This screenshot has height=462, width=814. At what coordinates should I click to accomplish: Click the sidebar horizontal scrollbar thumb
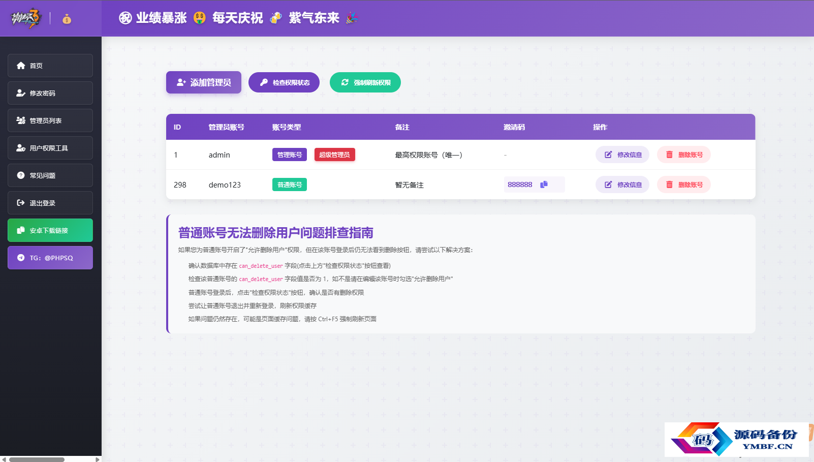click(x=37, y=459)
